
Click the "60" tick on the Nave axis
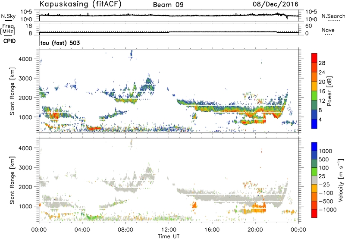pos(308,26)
